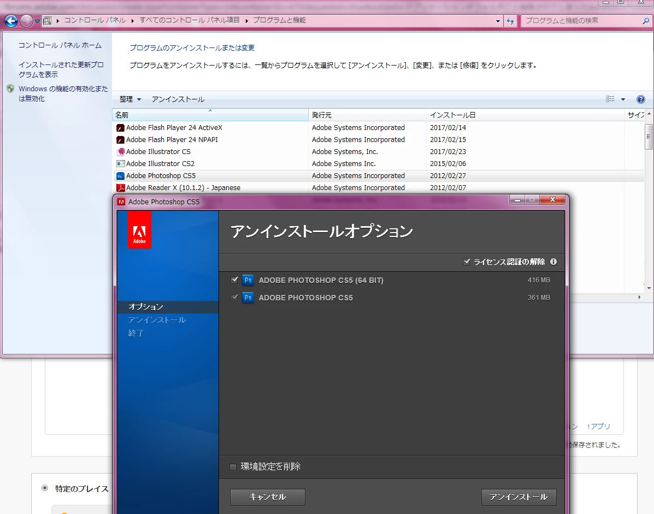Click コントロール パネル in the breadcrumb
Viewport: 654px width, 514px height.
95,20
